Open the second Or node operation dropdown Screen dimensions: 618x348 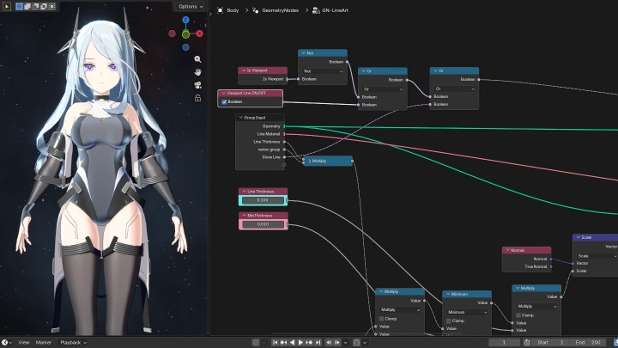(454, 89)
